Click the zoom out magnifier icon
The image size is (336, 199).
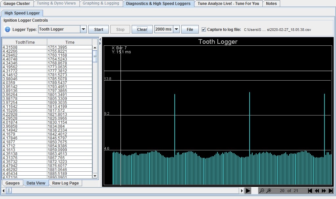click(262, 191)
